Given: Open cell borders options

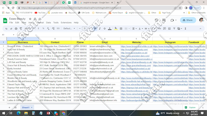Looking at the screenshot, I should (x=121, y=29).
